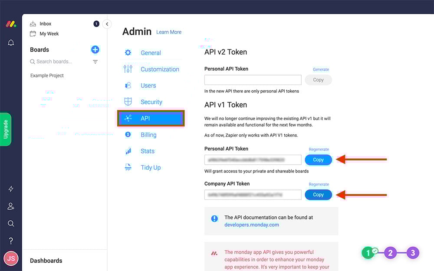The width and height of the screenshot is (434, 271).
Task: Select the Billing admin tab
Action: tap(148, 135)
